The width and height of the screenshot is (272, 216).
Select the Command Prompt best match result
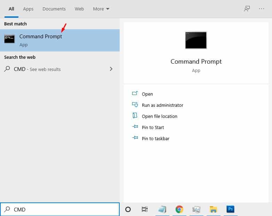pos(60,40)
